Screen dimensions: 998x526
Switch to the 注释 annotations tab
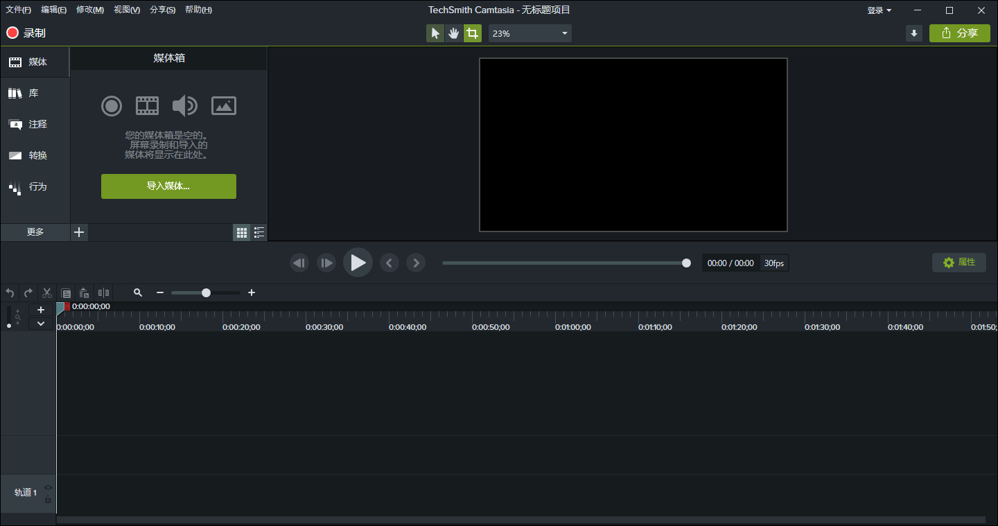pos(35,125)
